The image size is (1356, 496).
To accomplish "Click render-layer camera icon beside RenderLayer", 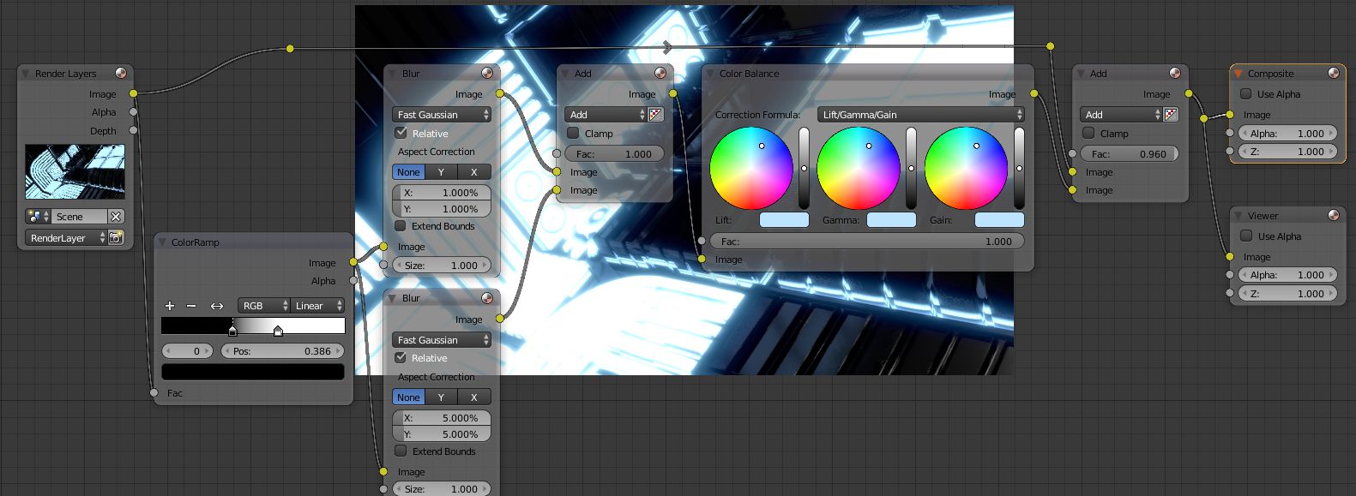I will click(116, 237).
